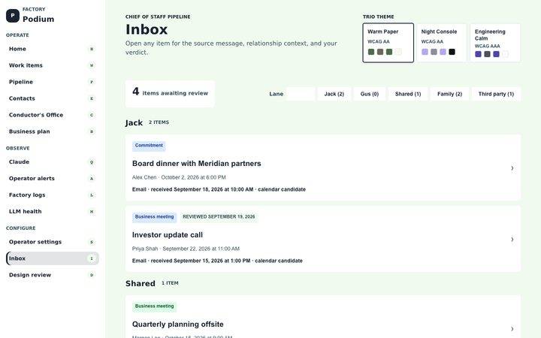Click 'Alex Chen · October 2, 2026 at 6:00 PM'
The width and height of the screenshot is (541, 338).
tap(179, 177)
